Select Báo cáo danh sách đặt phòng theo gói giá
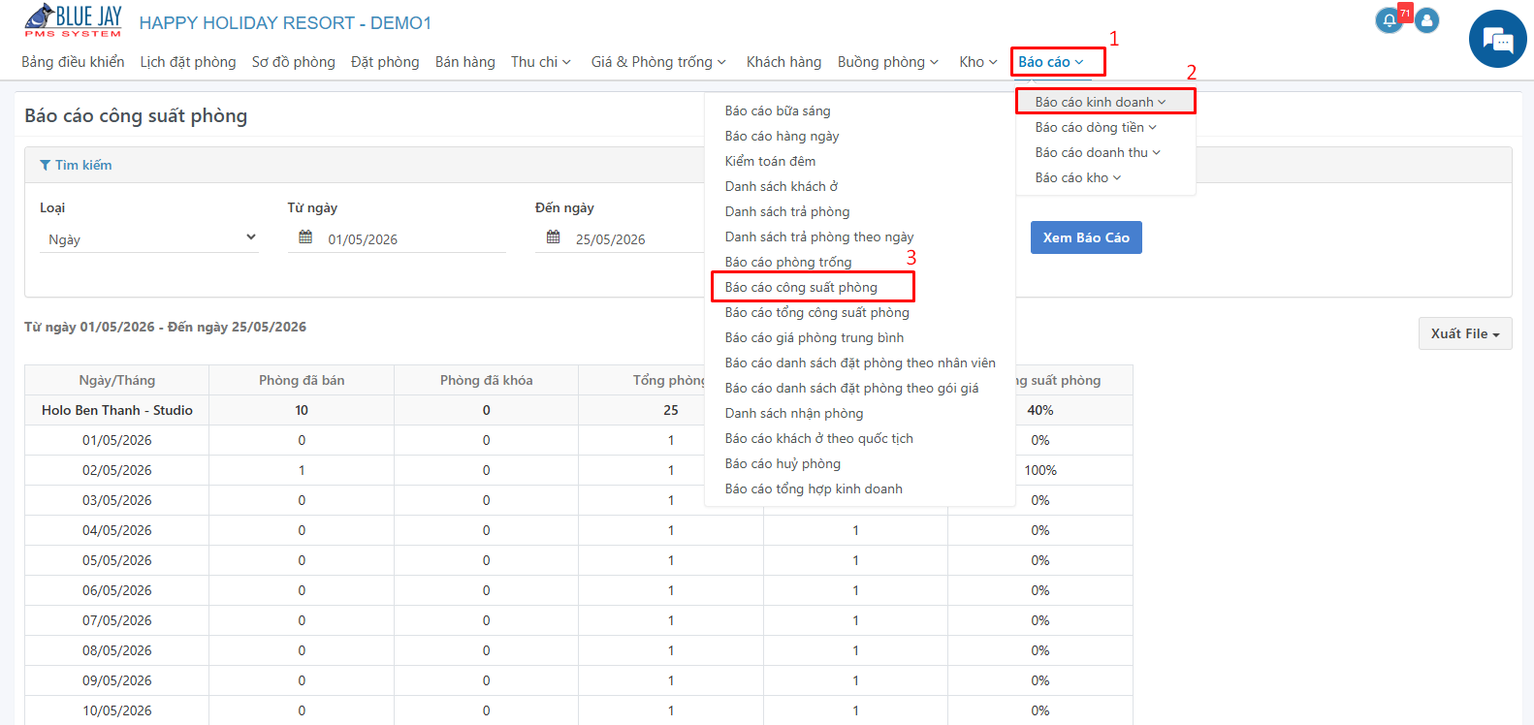Image resolution: width=1534 pixels, height=725 pixels. pyautogui.click(x=851, y=388)
